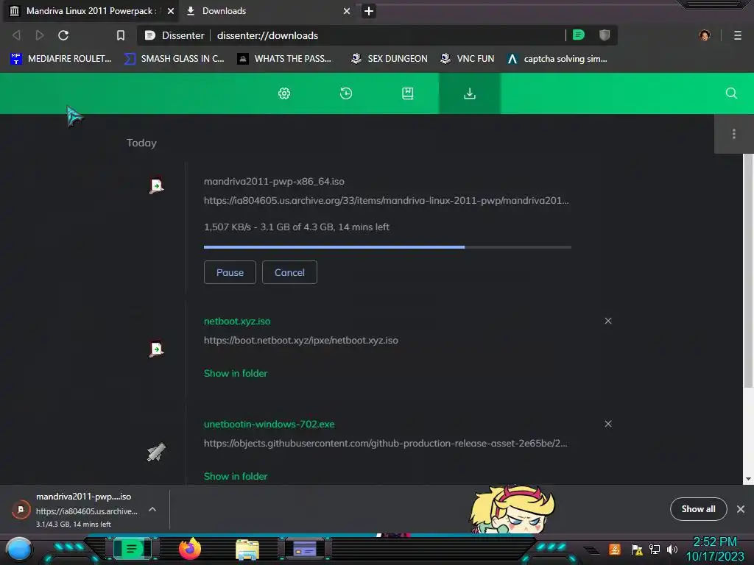This screenshot has height=565, width=754.
Task: Open Firefox from the taskbar
Action: click(x=190, y=549)
